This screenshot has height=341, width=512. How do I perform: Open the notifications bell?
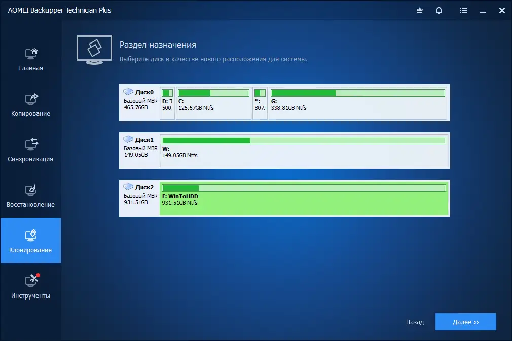point(439,11)
